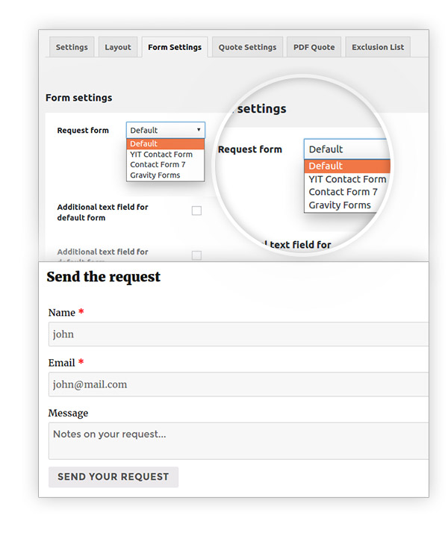448x539 pixels.
Task: Enable Additional text field for default form checkbox
Action: point(196,211)
